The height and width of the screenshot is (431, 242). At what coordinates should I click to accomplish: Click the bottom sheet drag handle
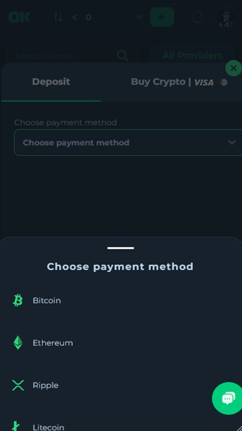pyautogui.click(x=121, y=248)
